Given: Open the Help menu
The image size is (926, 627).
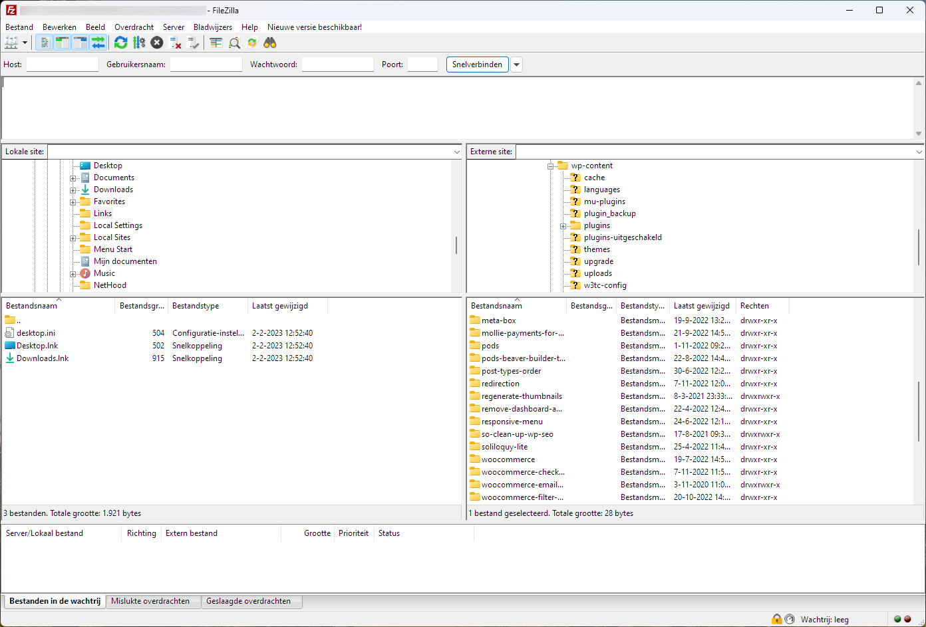Looking at the screenshot, I should (x=249, y=27).
